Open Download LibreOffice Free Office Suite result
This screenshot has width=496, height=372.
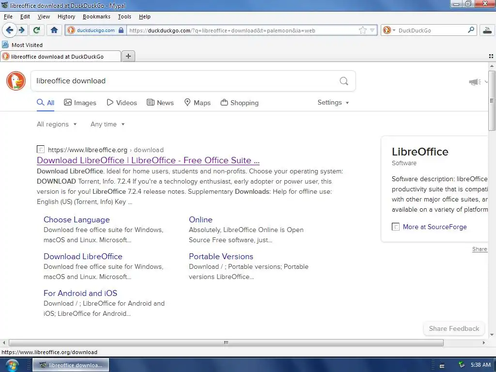click(148, 160)
